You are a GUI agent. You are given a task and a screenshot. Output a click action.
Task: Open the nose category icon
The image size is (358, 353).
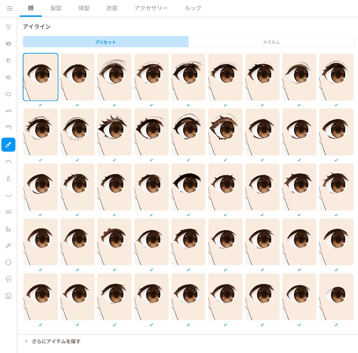(x=8, y=179)
